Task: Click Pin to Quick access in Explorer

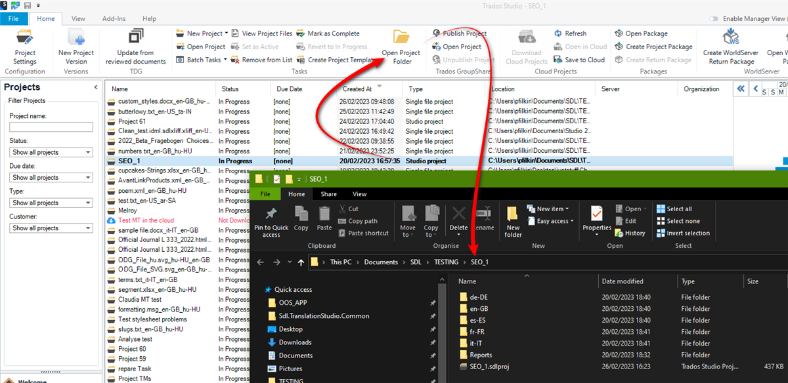Action: coord(271,221)
